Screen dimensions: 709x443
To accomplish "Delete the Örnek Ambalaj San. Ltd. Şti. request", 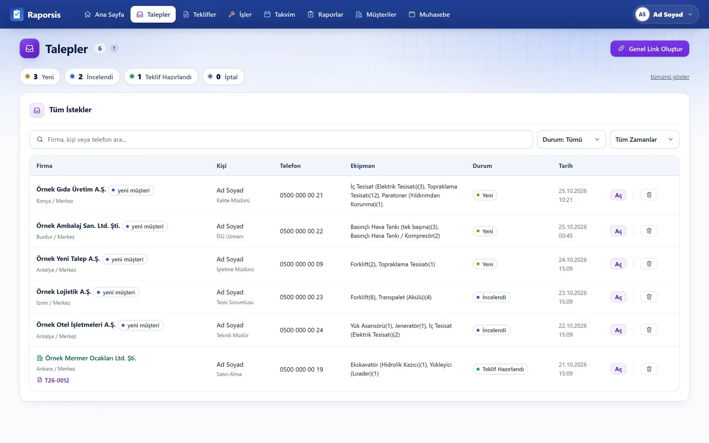I will pyautogui.click(x=649, y=231).
